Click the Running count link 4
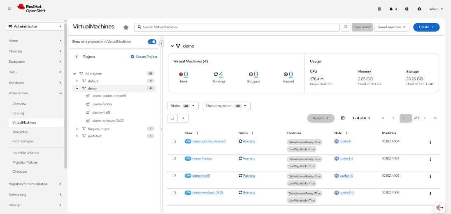This screenshot has width=451, height=214. 221,75
